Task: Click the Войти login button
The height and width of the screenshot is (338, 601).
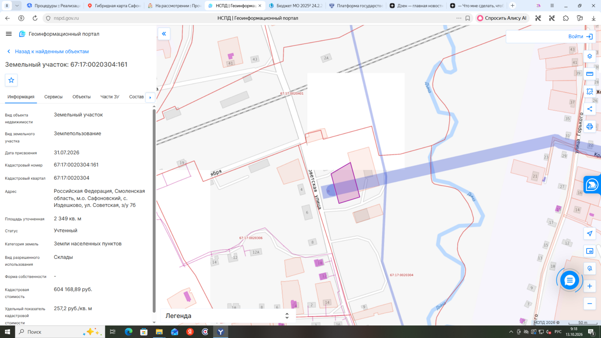Action: [x=580, y=36]
